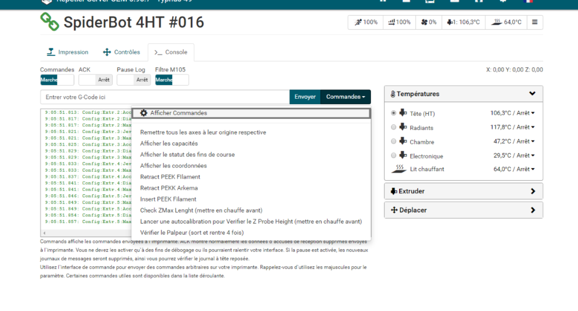The width and height of the screenshot is (578, 311).
Task: Switch off the Filtre M105 toggle
Action: click(x=172, y=80)
